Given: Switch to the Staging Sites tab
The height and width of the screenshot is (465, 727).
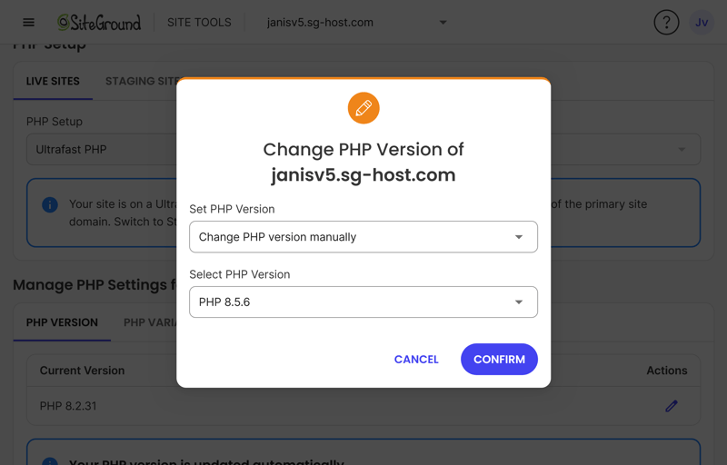Looking at the screenshot, I should point(142,81).
